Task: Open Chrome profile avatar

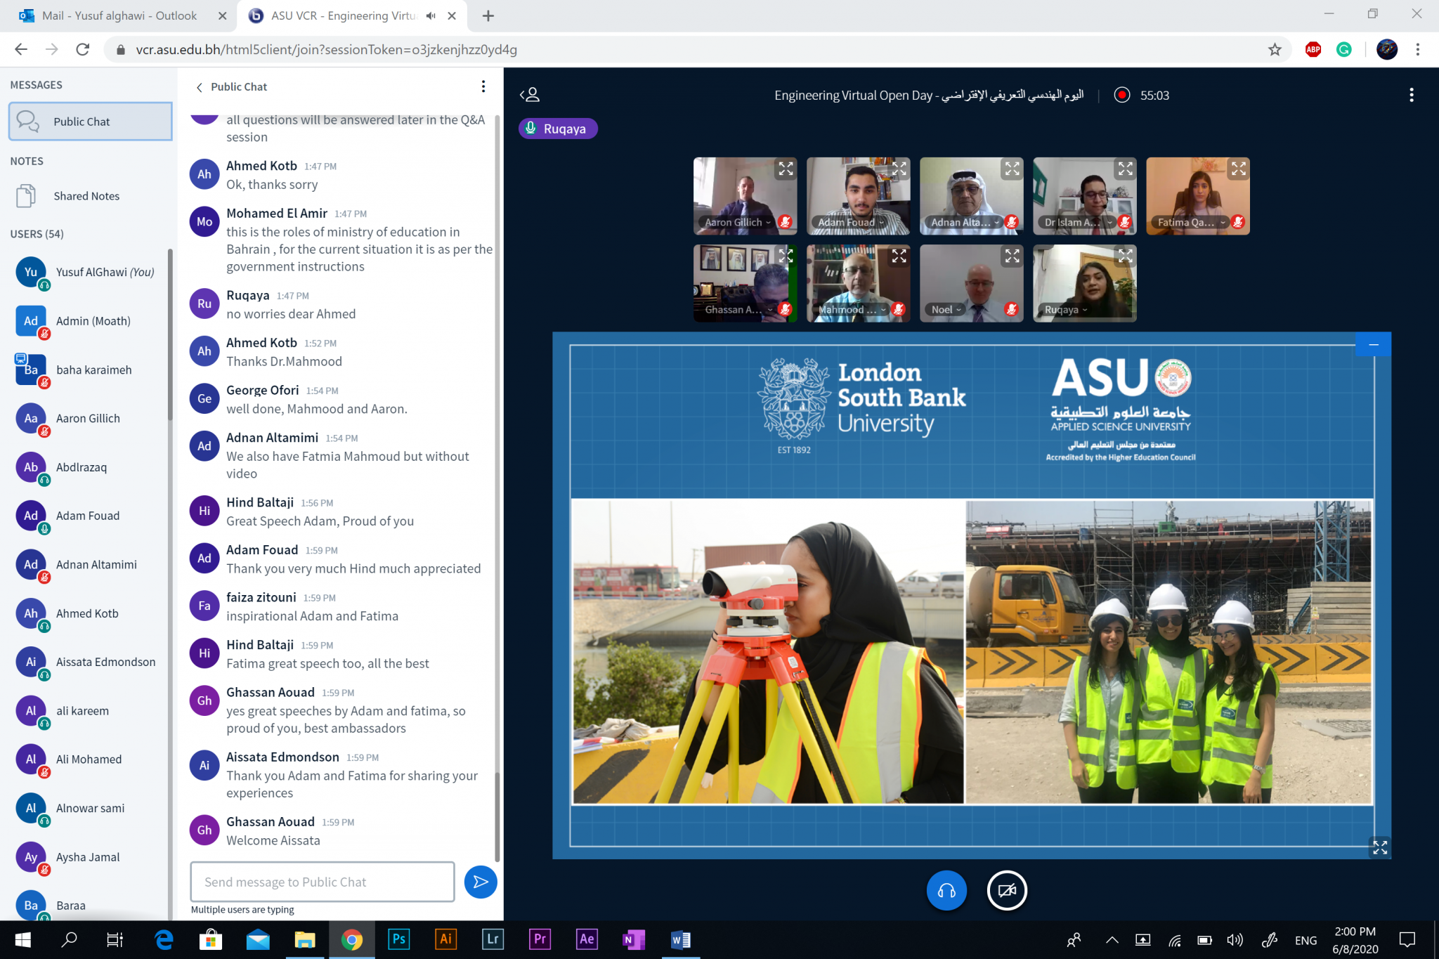Action: coord(1386,49)
